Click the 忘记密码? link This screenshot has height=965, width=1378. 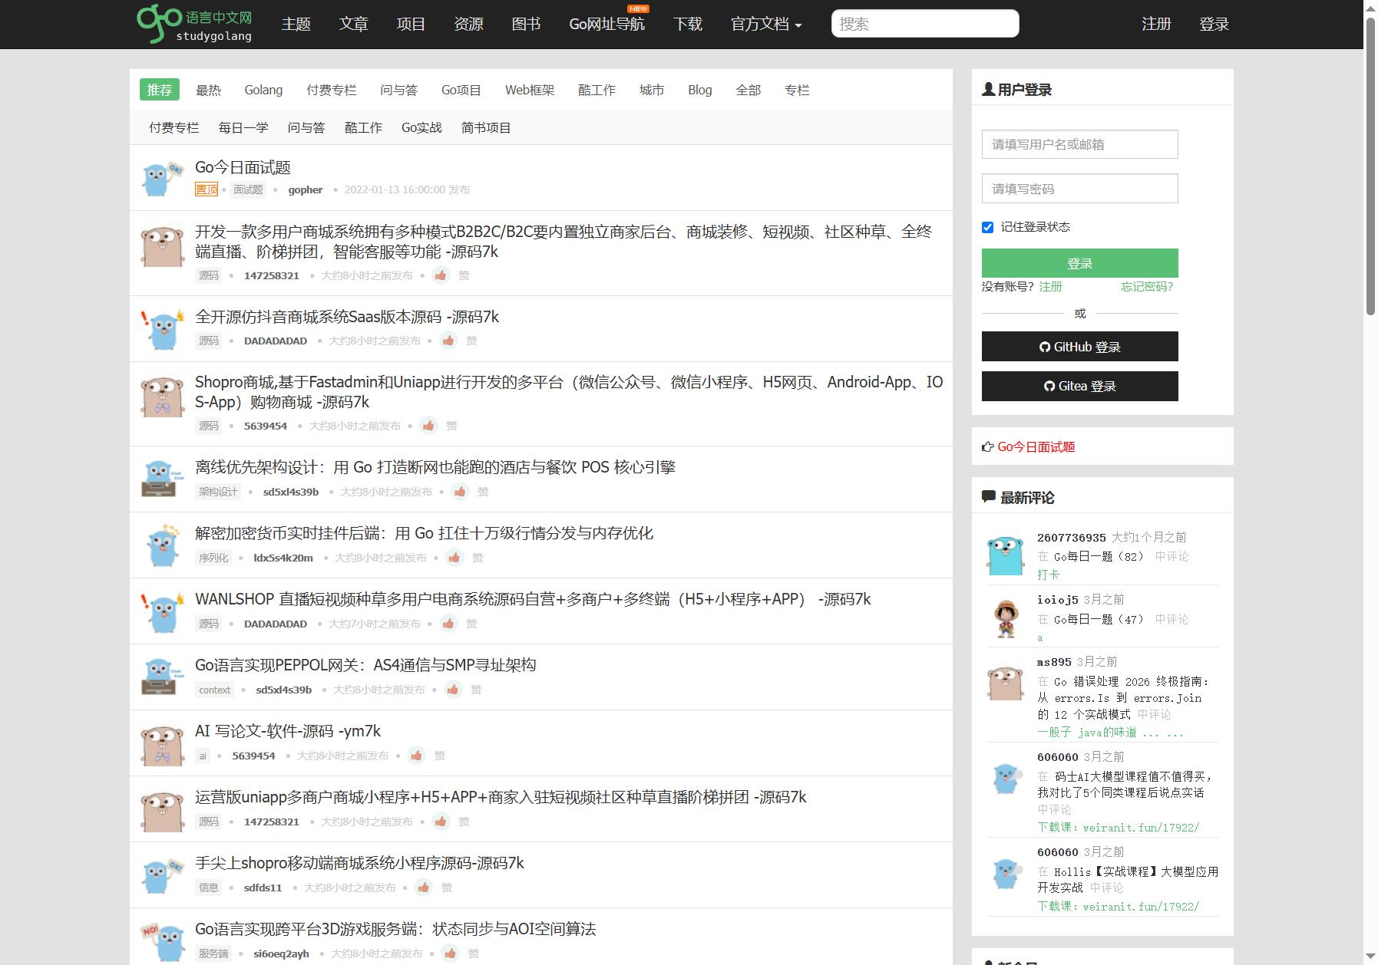click(1147, 286)
